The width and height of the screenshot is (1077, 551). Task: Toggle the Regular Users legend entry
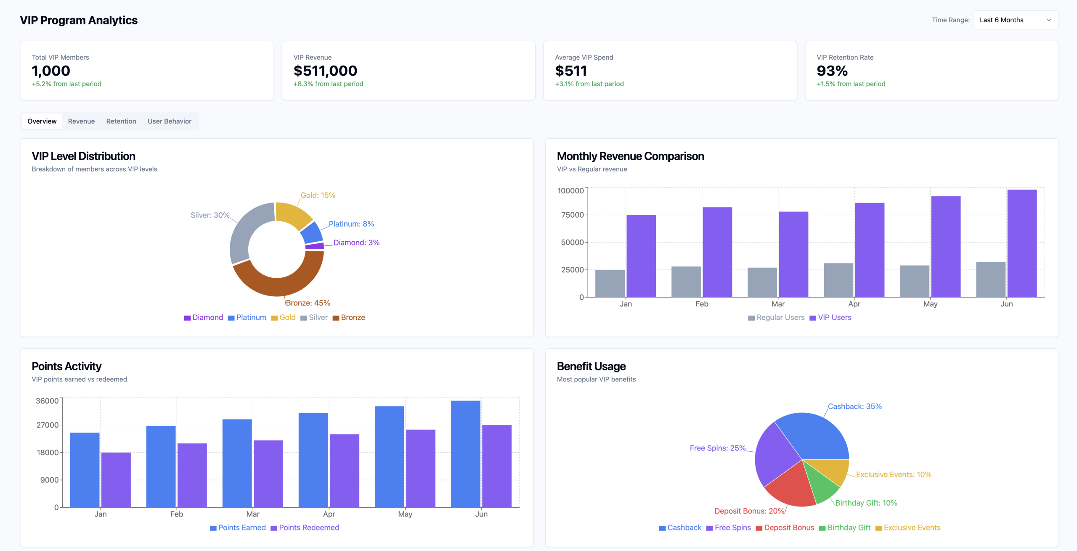tap(780, 317)
